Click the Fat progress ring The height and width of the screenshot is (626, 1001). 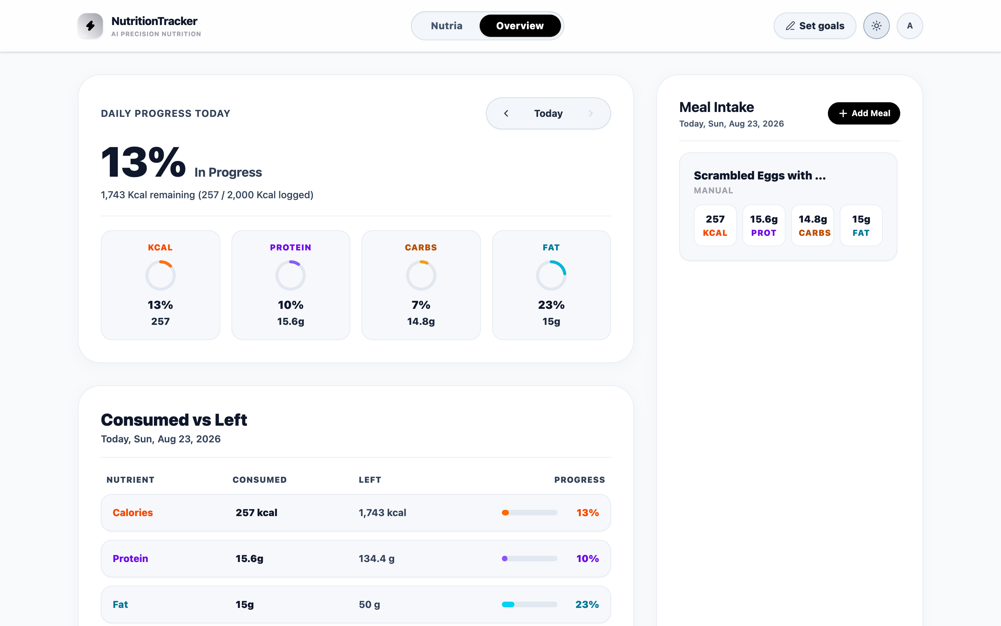click(551, 275)
